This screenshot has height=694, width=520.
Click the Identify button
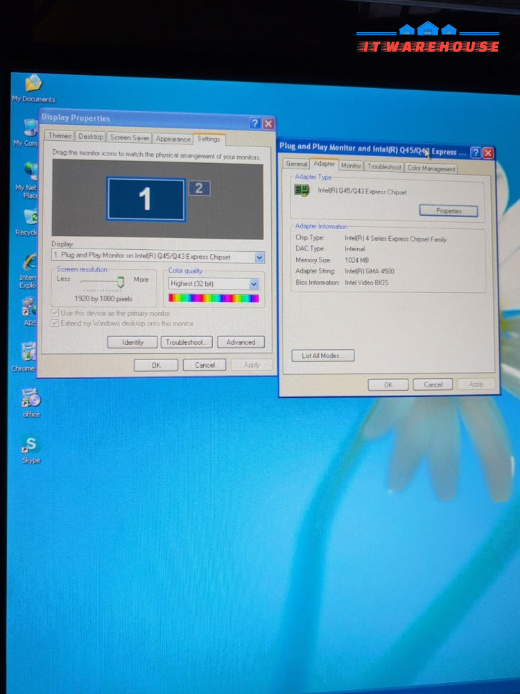click(x=132, y=342)
